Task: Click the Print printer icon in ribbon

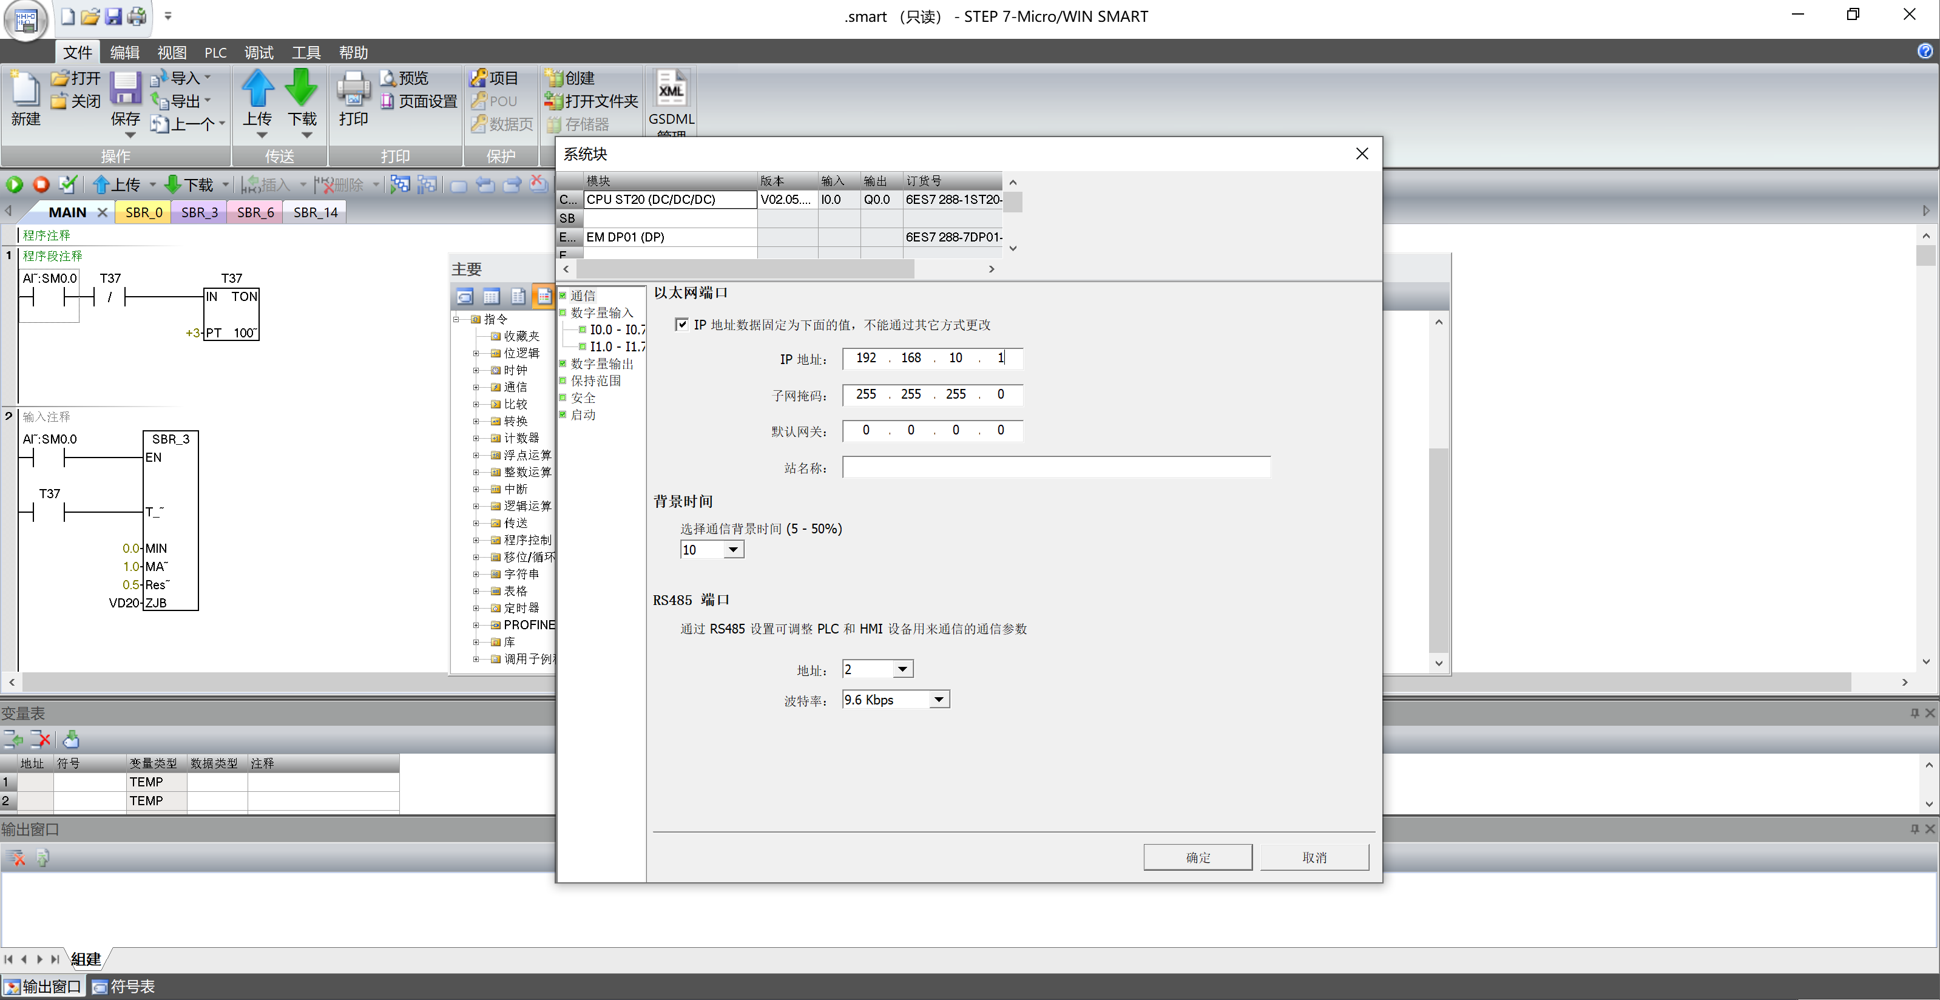Action: point(353,89)
